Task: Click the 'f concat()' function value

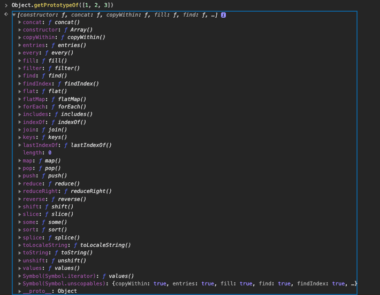Action: point(64,22)
